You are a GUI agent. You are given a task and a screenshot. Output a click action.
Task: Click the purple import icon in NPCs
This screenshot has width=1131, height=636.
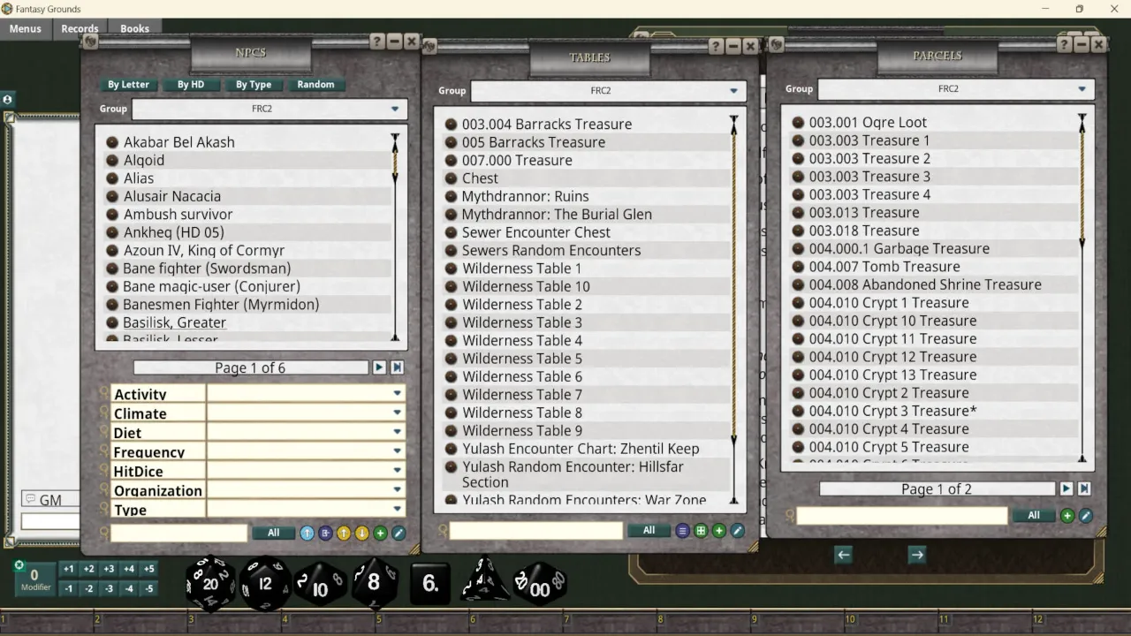[325, 533]
